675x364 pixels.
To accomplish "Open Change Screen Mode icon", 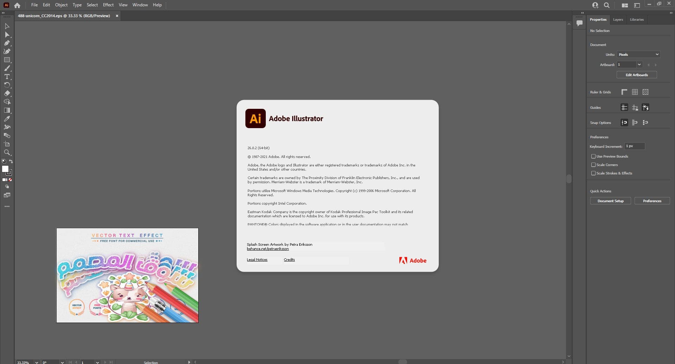I will pyautogui.click(x=7, y=195).
